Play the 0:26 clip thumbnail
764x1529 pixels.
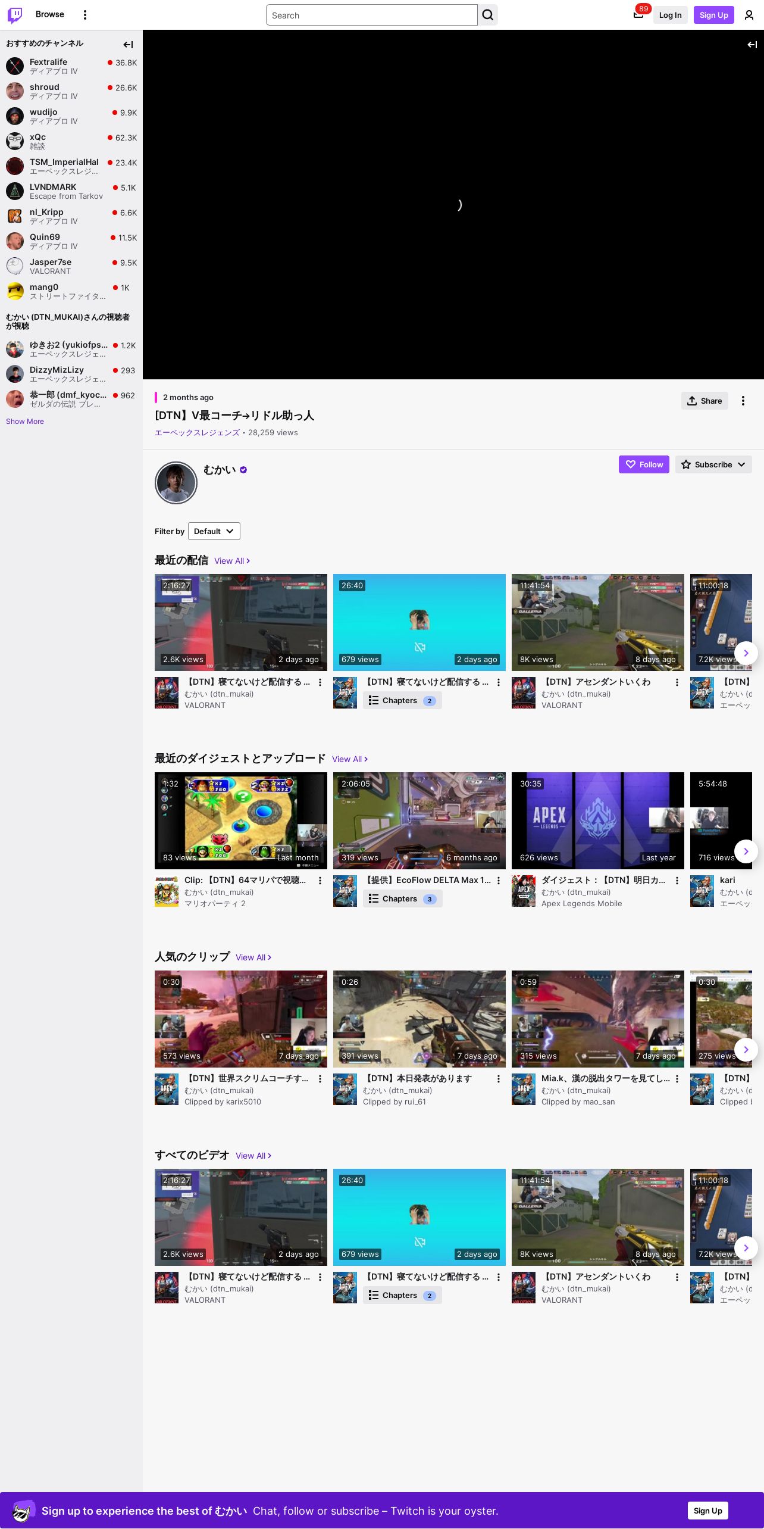click(419, 1019)
